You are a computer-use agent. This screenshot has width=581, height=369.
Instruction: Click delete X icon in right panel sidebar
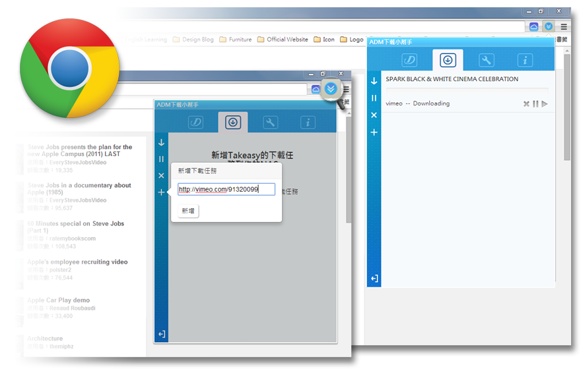374,115
